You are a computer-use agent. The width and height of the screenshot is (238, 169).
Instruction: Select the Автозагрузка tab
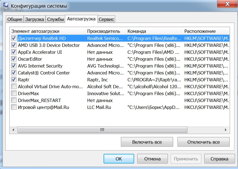point(81,19)
